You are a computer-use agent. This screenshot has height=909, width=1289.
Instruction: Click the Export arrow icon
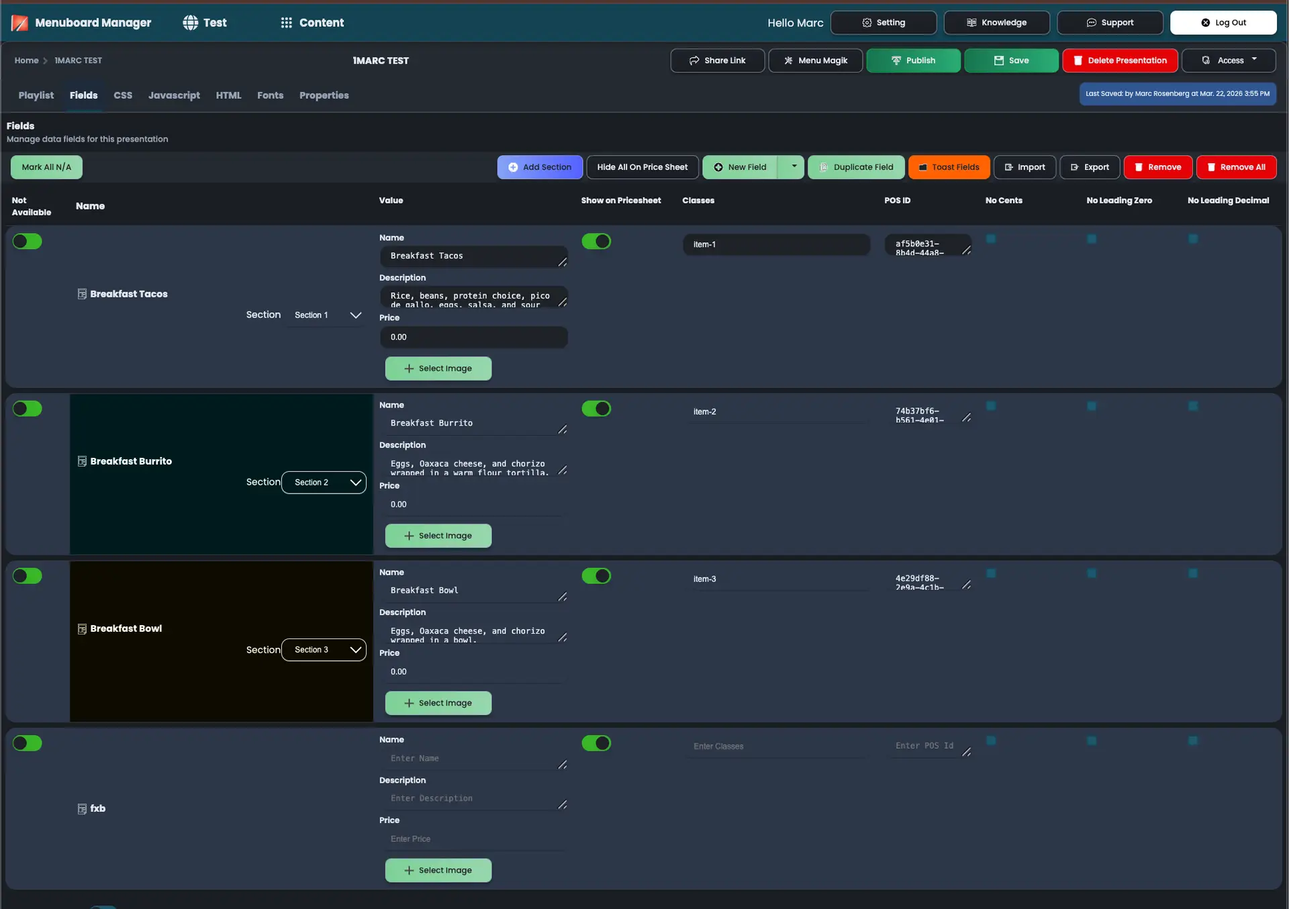pyautogui.click(x=1074, y=167)
